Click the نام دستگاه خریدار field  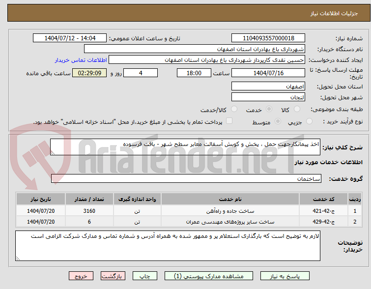click(195, 49)
